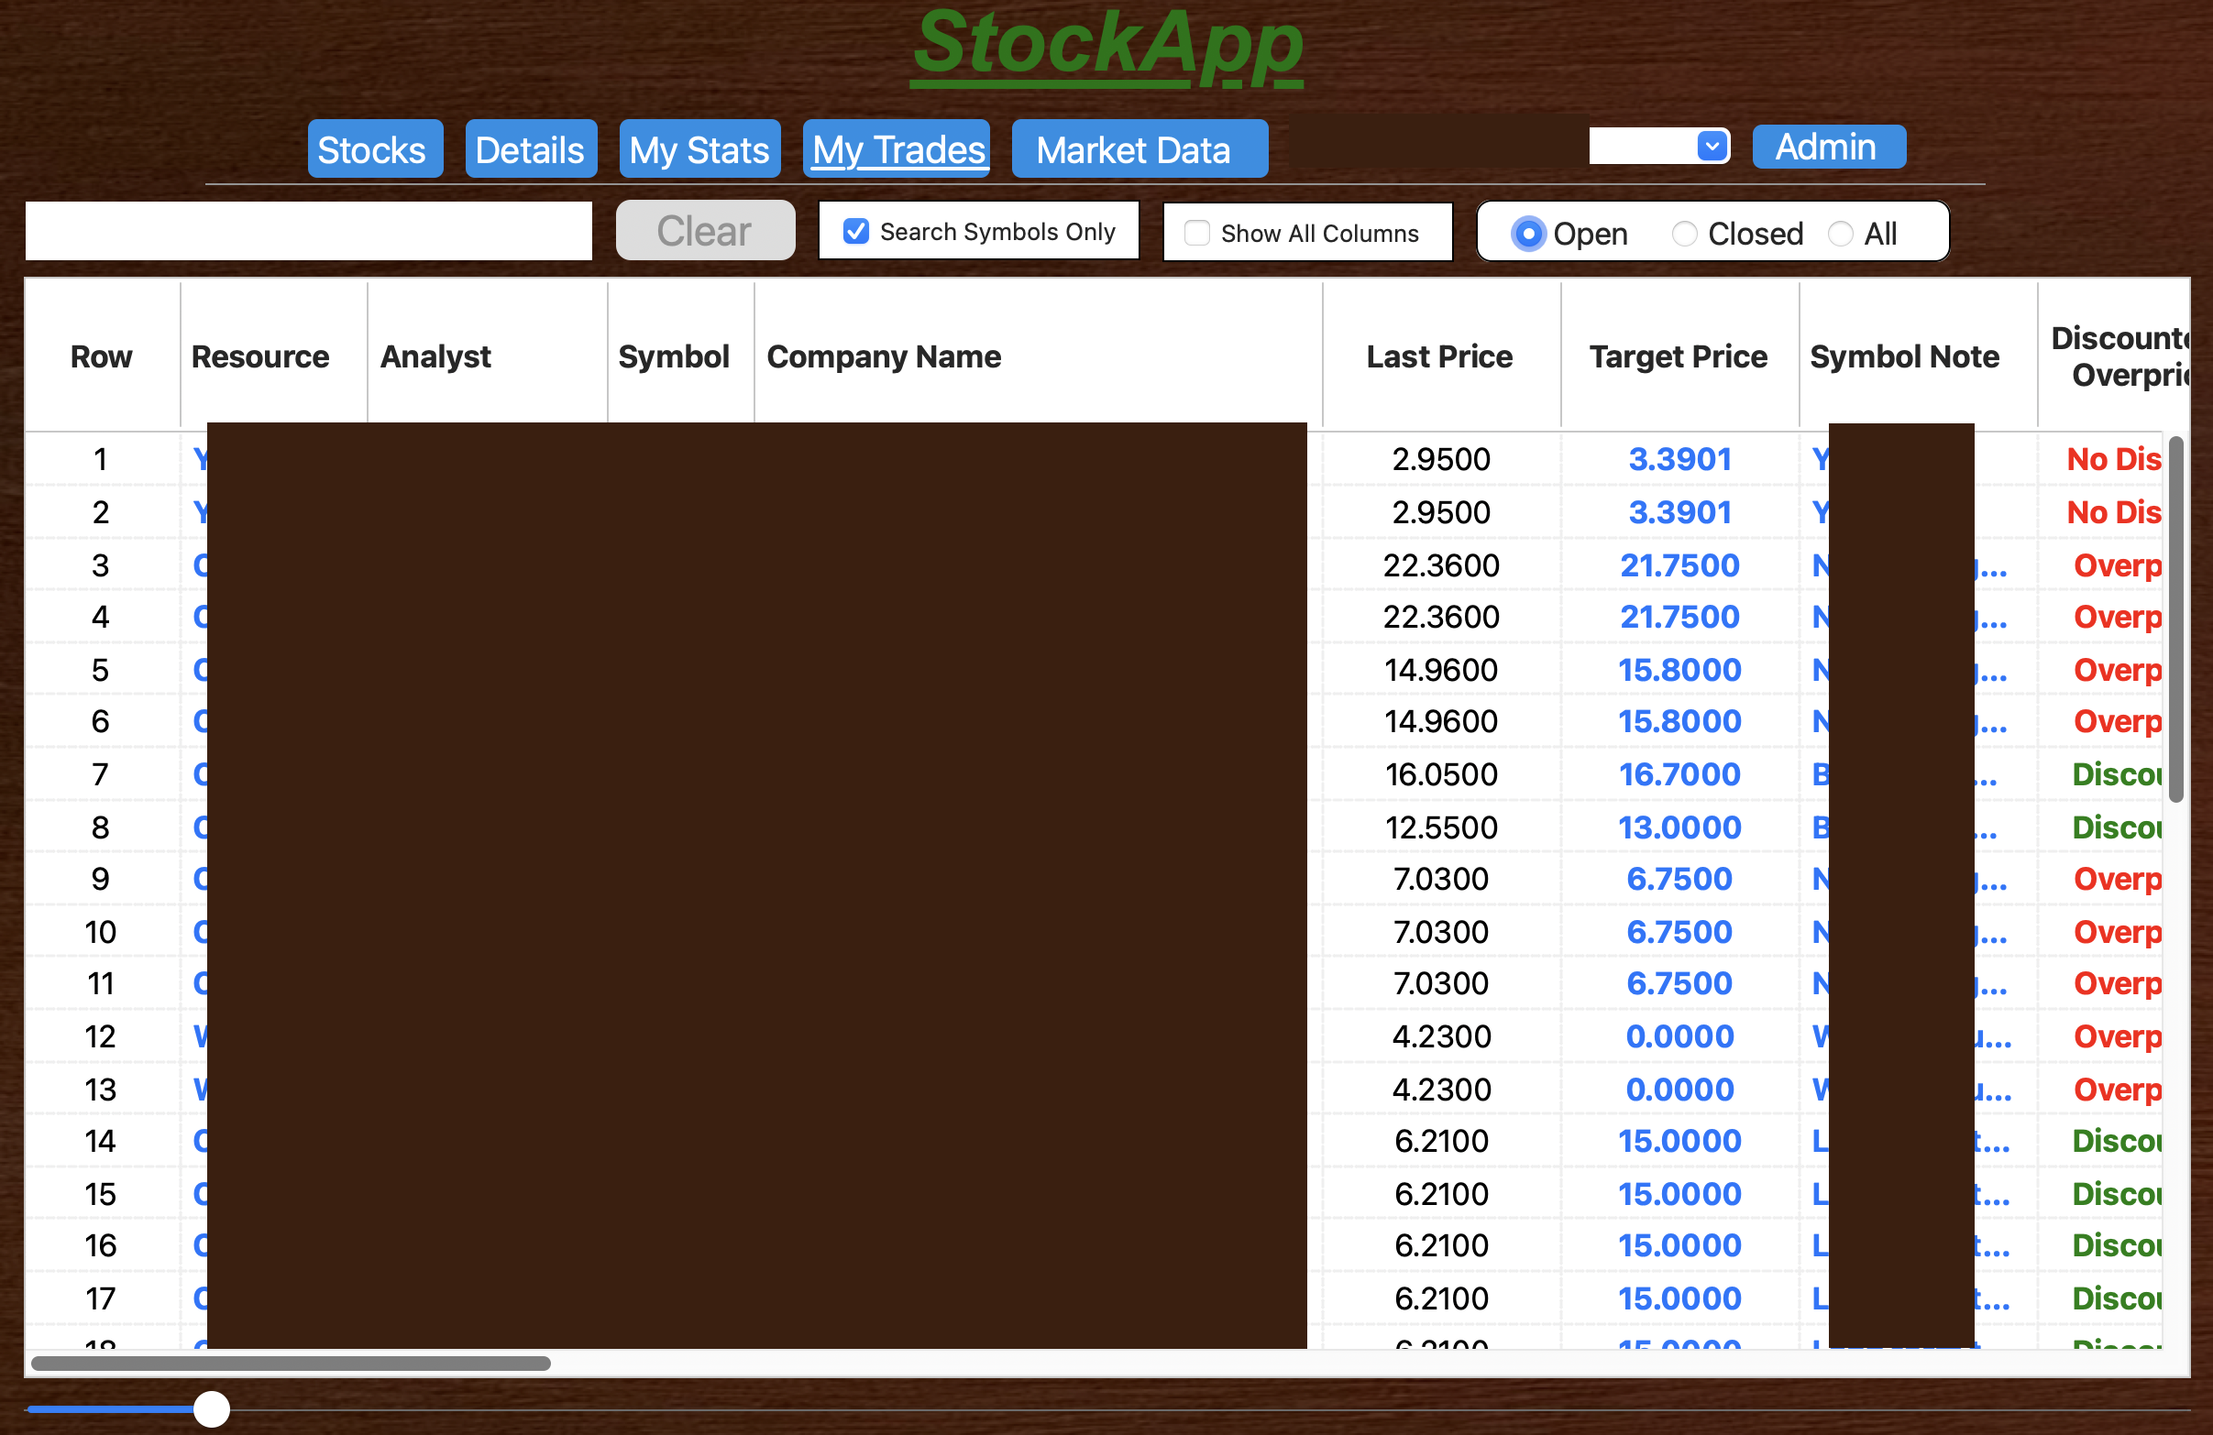Select the My Trades tab
2213x1435 pixels.
(897, 148)
